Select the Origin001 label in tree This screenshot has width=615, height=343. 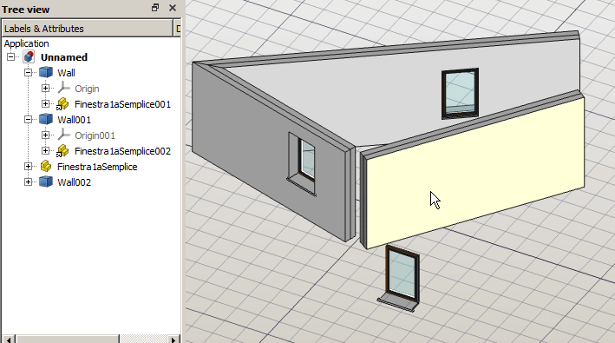(x=95, y=135)
